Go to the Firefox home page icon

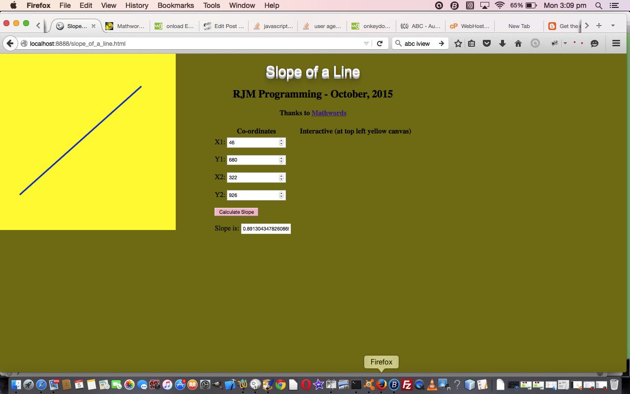(x=518, y=43)
